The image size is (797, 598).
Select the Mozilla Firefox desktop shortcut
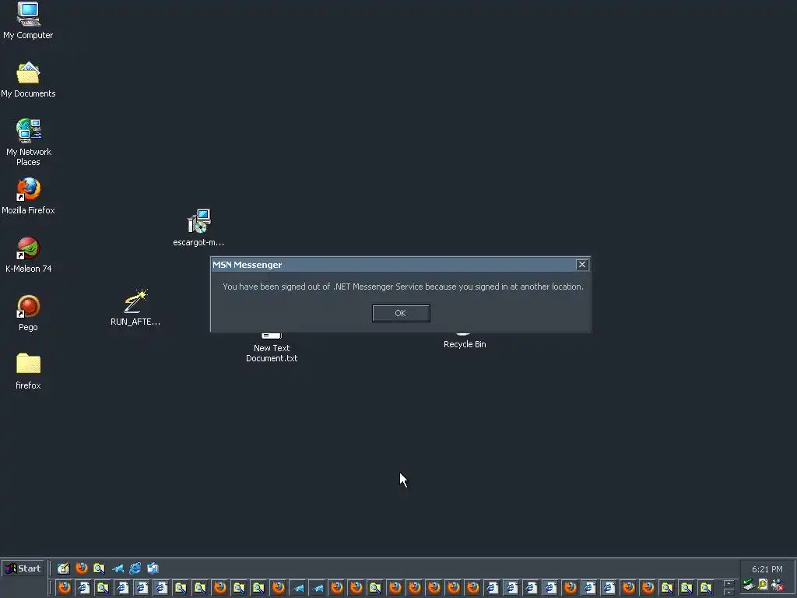coord(28,196)
